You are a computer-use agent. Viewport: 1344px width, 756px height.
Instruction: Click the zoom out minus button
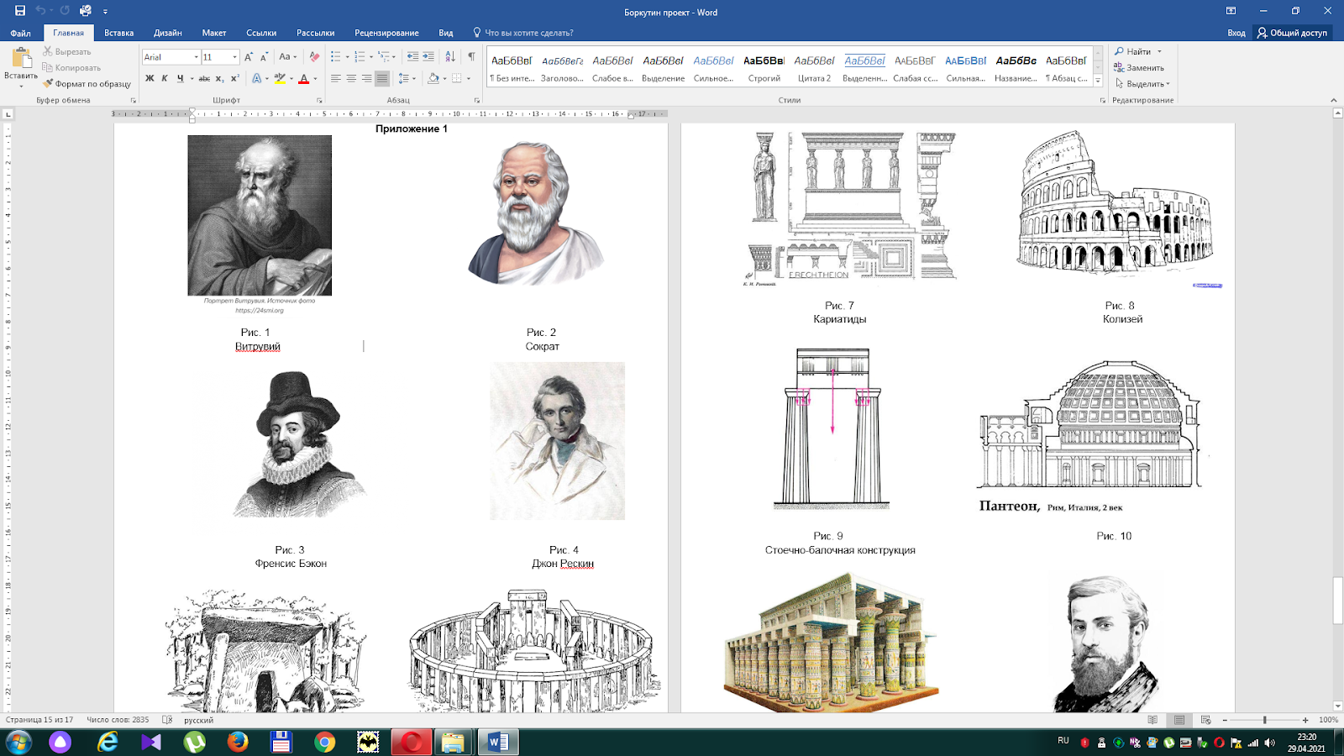tap(1225, 720)
